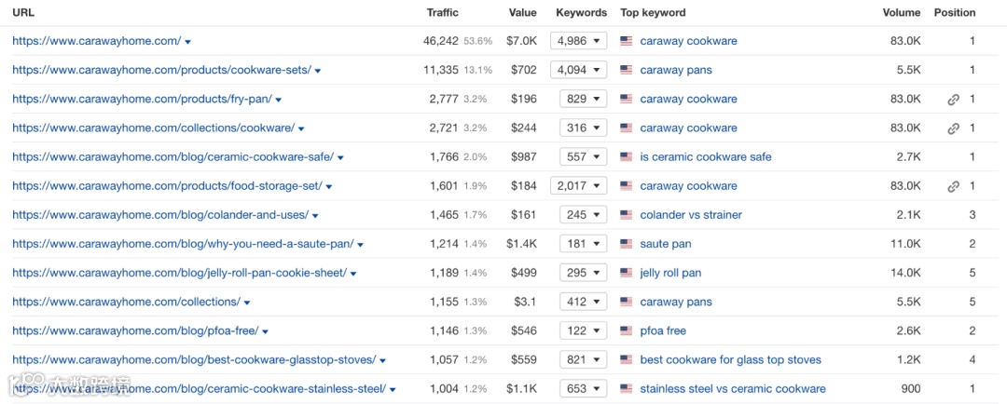Click the US flag next to 'is ceramic cookware safe'
The image size is (1007, 404).
click(x=626, y=157)
